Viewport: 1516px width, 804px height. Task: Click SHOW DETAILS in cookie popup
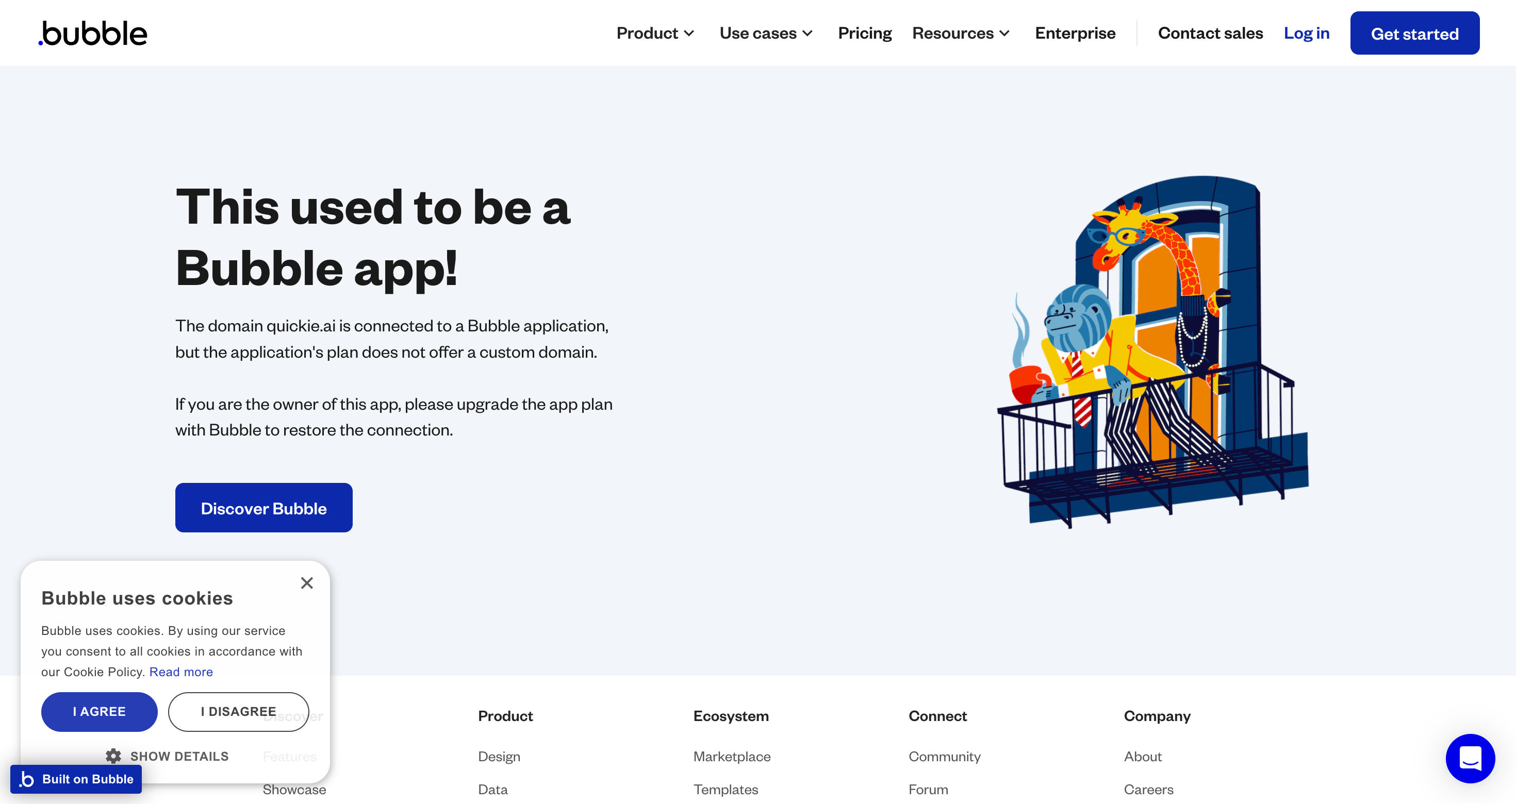pyautogui.click(x=179, y=757)
